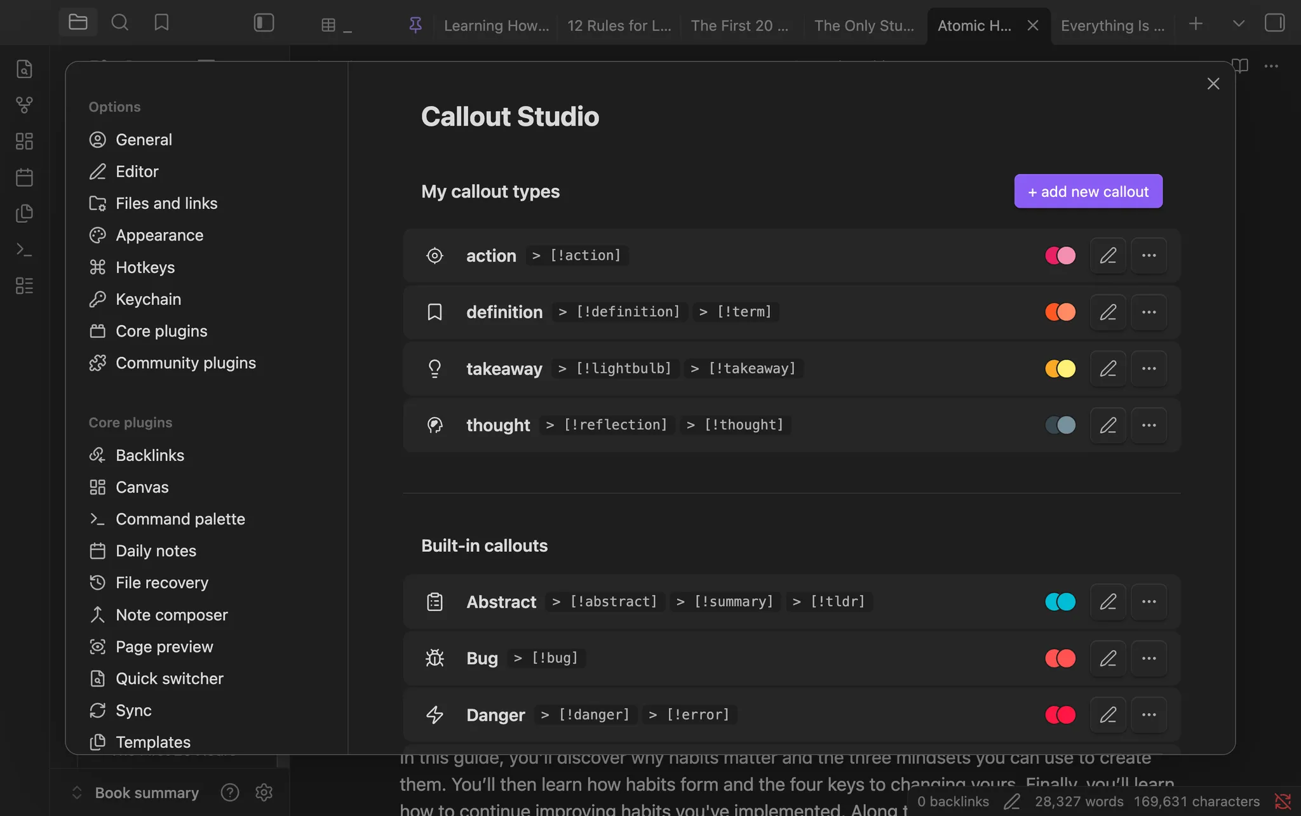Open the bookmarks icon in top bar
The image size is (1301, 816).
coord(161,22)
